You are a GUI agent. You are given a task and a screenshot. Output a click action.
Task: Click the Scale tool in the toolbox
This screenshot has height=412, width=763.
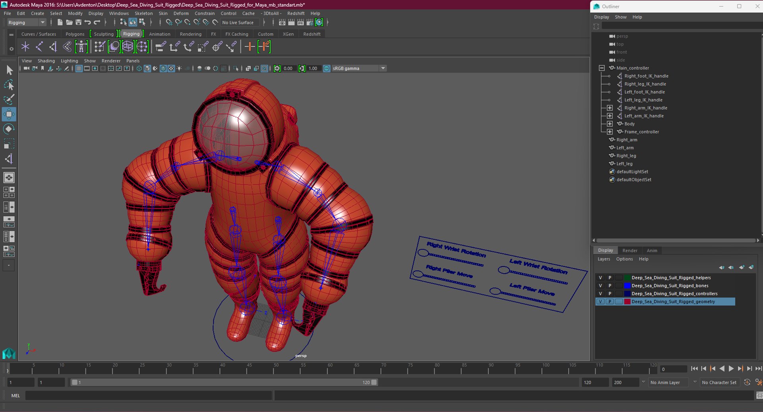(x=9, y=144)
